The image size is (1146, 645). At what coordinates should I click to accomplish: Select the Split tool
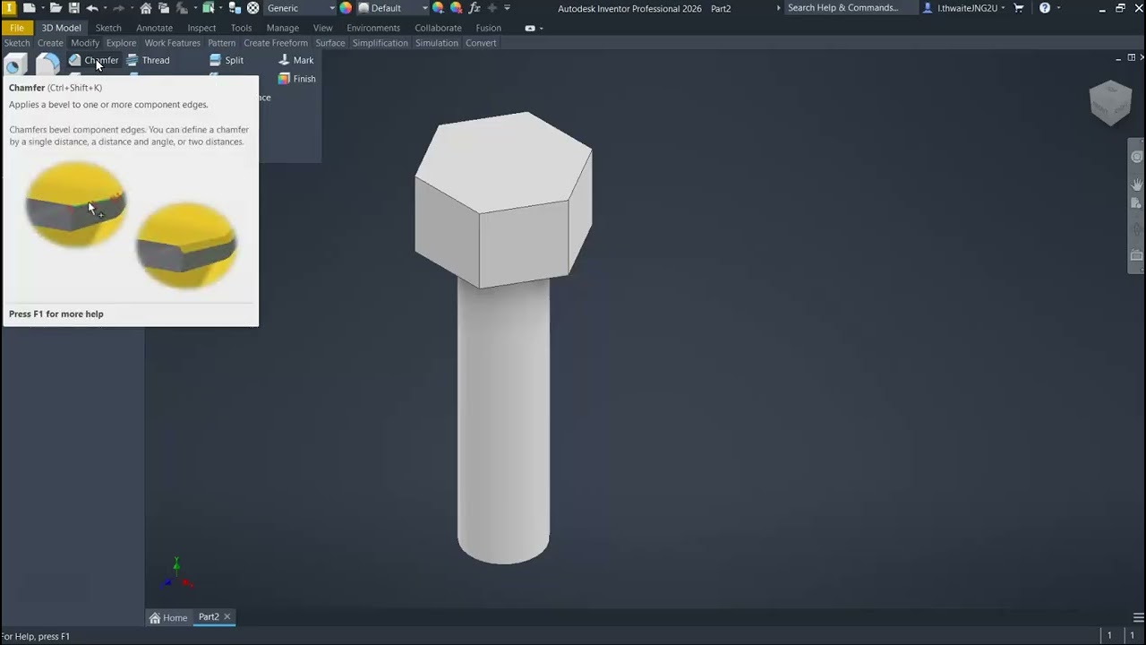coord(227,60)
